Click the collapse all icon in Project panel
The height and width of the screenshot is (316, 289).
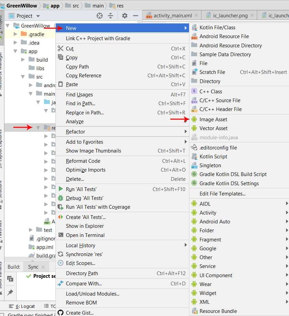click(x=111, y=16)
